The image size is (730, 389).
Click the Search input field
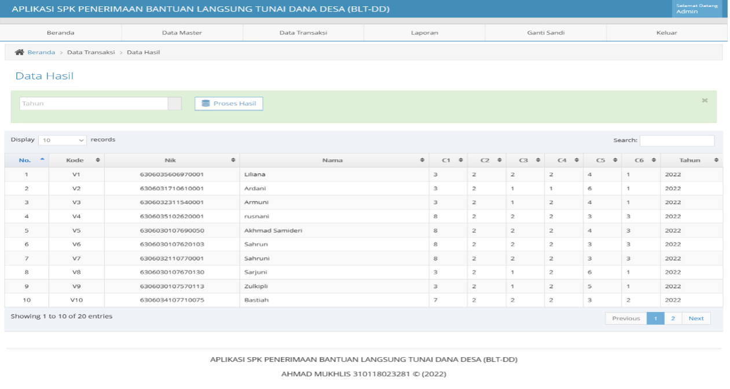(677, 141)
